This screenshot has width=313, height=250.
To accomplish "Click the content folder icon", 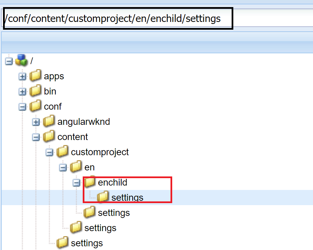I will 49,137.
